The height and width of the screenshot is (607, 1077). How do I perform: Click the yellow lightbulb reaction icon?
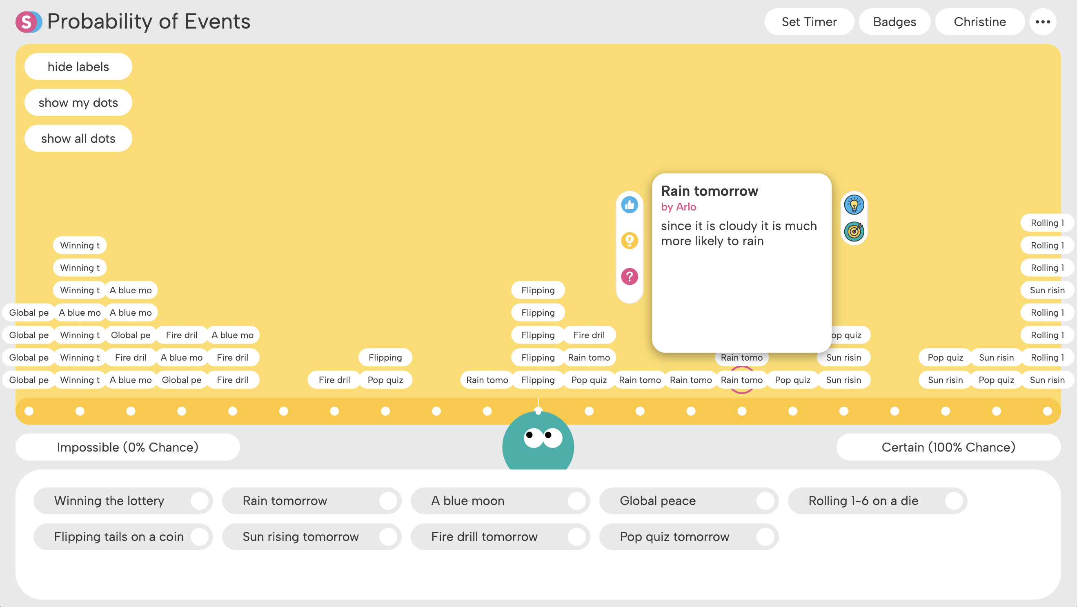[x=629, y=241]
